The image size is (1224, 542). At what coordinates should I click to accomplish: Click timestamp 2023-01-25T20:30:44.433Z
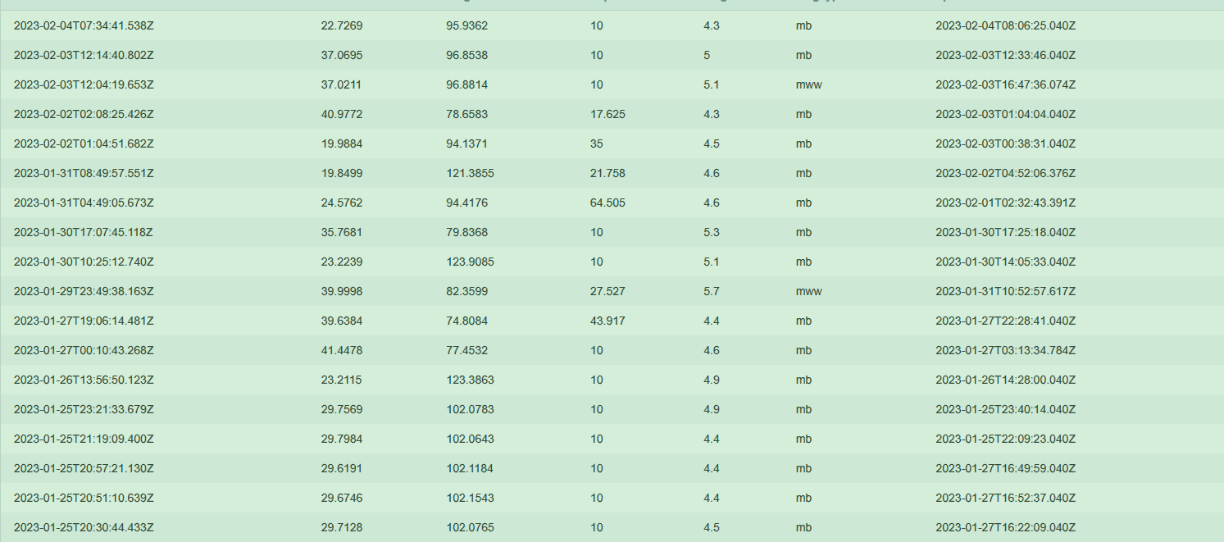[84, 527]
